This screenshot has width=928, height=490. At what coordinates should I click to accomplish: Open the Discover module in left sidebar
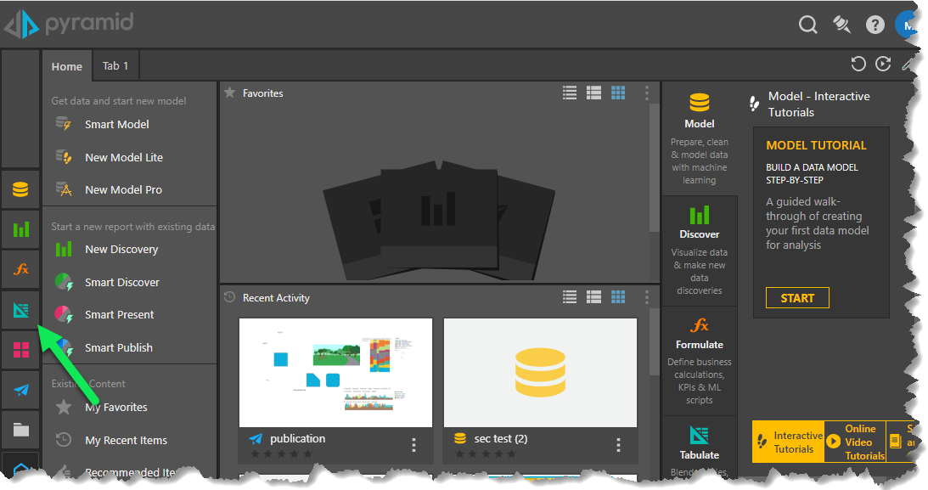tap(20, 229)
